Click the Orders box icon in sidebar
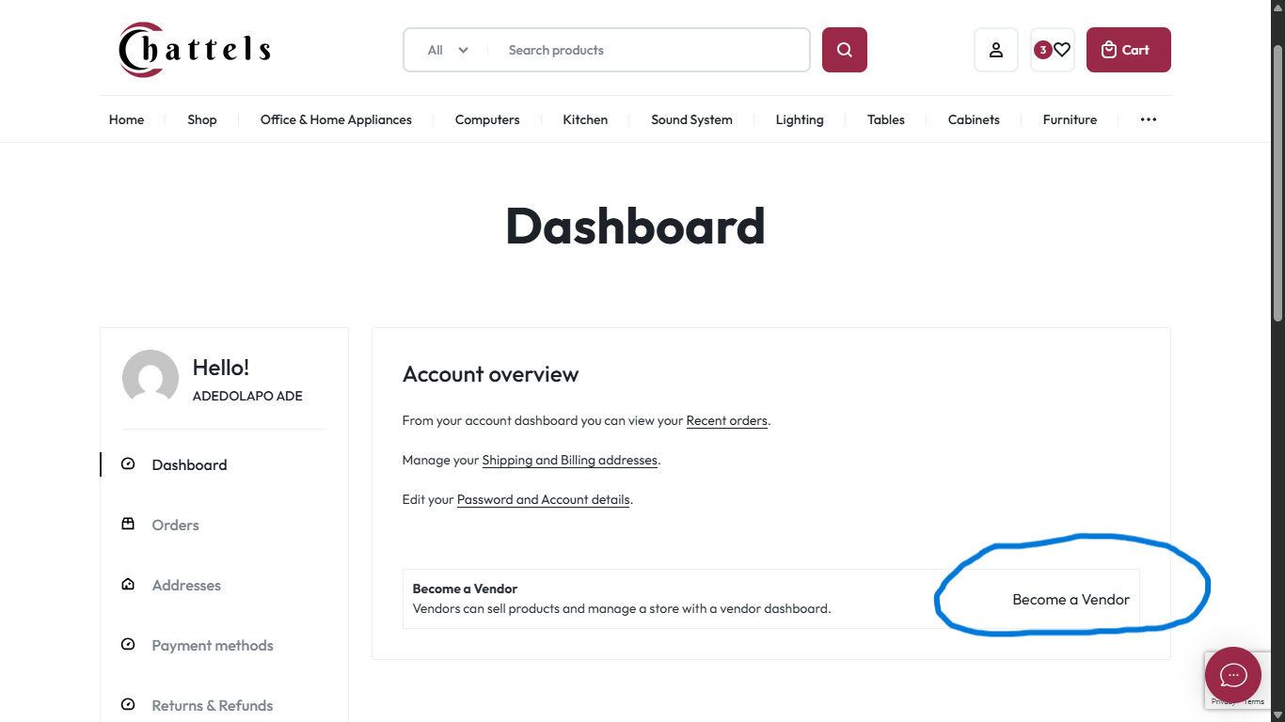The image size is (1285, 722). [x=128, y=524]
